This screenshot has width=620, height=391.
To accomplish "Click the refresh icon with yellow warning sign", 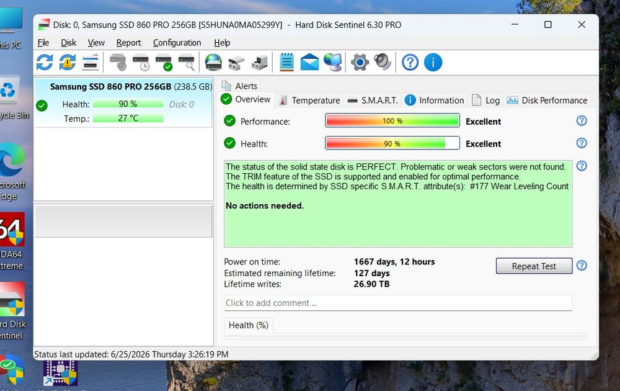I will click(x=68, y=62).
